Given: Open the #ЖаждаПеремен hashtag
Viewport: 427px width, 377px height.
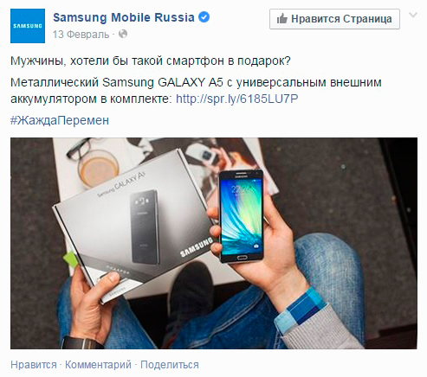Looking at the screenshot, I should click(x=60, y=120).
